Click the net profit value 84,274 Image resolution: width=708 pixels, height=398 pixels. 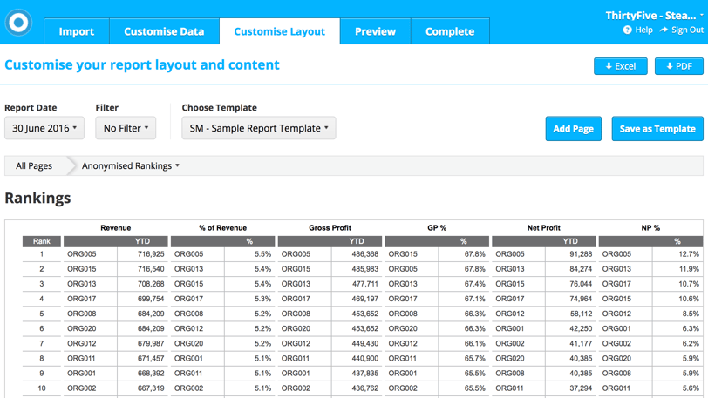(581, 269)
